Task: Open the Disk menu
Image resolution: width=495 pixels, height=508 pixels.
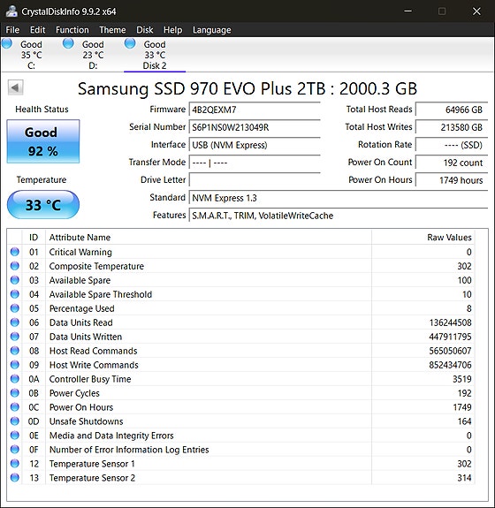Action: point(145,30)
